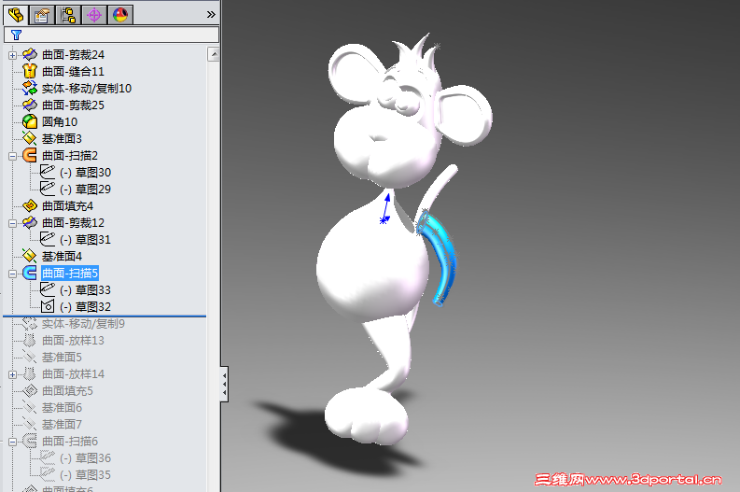The width and height of the screenshot is (740, 492).
Task: Switch to the PropertyManager tab
Action: pos(42,15)
